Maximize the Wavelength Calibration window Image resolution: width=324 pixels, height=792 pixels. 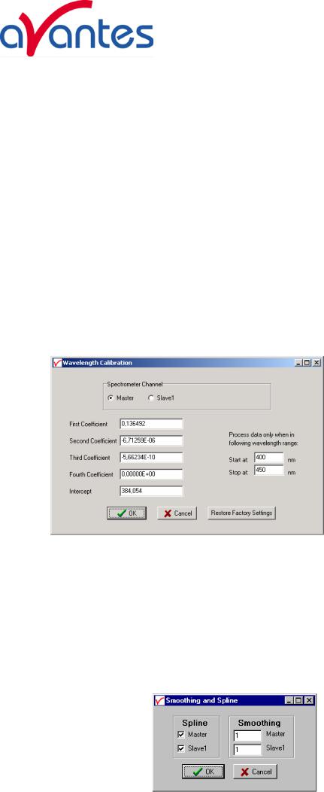[x=307, y=363]
